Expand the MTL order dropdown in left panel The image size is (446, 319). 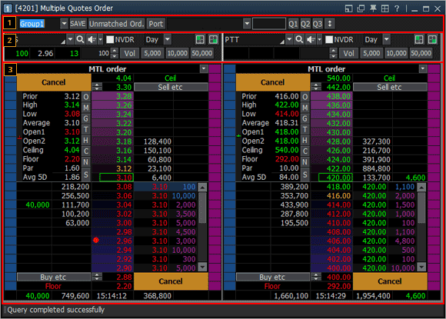(x=204, y=68)
